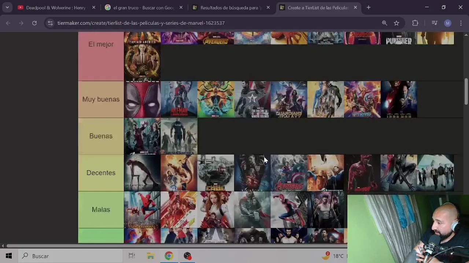
Task: Open site information icon in address bar
Action: (x=50, y=23)
